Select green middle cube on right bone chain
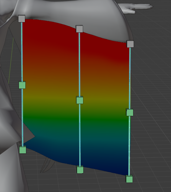171x192 pixels. pyautogui.click(x=130, y=112)
